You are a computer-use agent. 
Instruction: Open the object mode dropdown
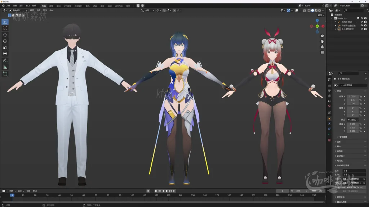point(18,10)
